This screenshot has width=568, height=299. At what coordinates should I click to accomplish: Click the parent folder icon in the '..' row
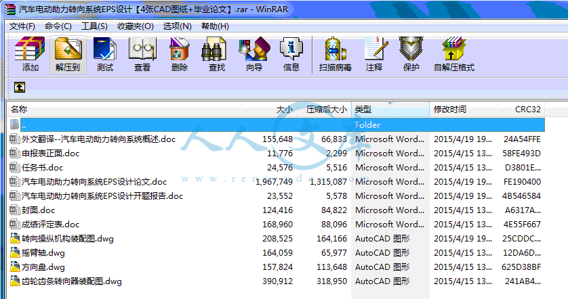coord(14,124)
